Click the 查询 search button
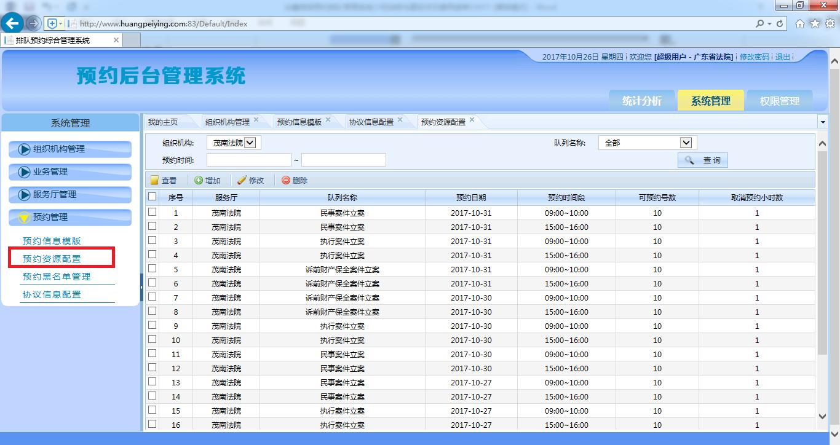The height and width of the screenshot is (445, 840). point(703,160)
